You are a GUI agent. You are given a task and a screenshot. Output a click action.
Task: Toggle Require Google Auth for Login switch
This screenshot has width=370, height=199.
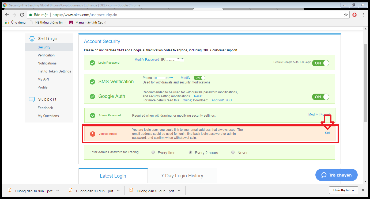(x=320, y=63)
